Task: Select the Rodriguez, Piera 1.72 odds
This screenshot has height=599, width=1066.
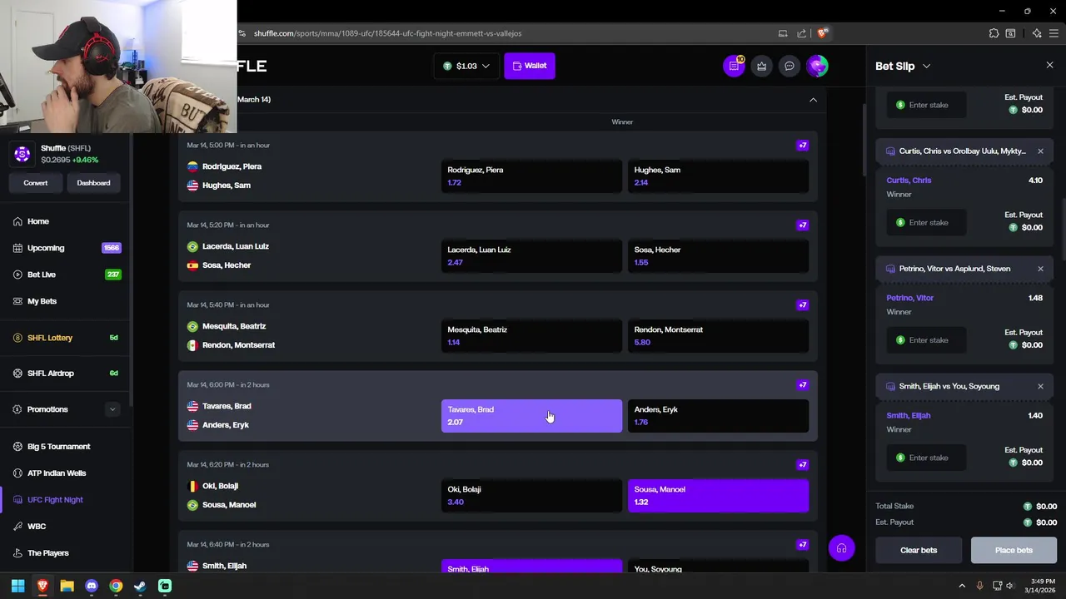Action: 531,176
